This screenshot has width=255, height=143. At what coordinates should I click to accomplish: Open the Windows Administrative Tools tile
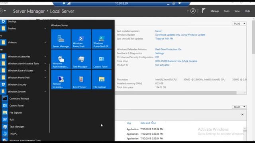(61, 59)
